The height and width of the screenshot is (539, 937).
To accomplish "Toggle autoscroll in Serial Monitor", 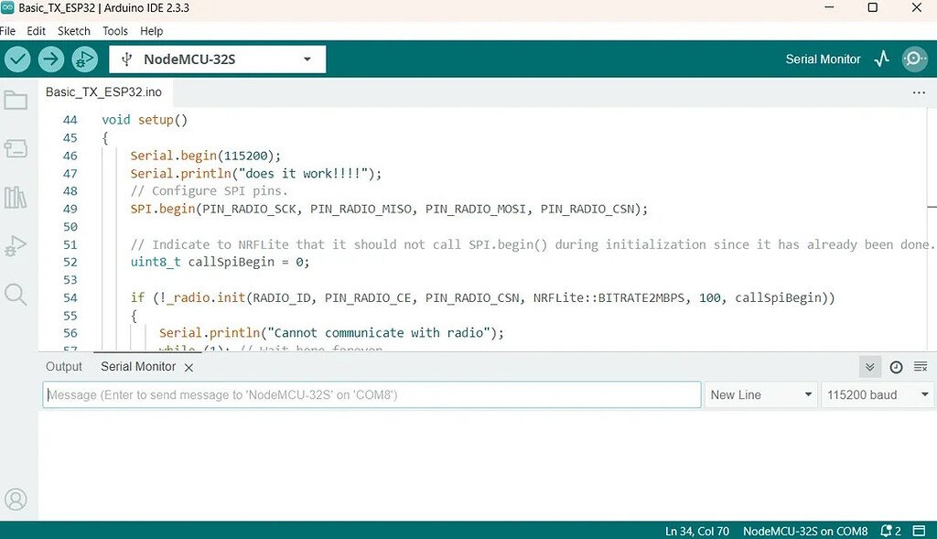I will 870,367.
